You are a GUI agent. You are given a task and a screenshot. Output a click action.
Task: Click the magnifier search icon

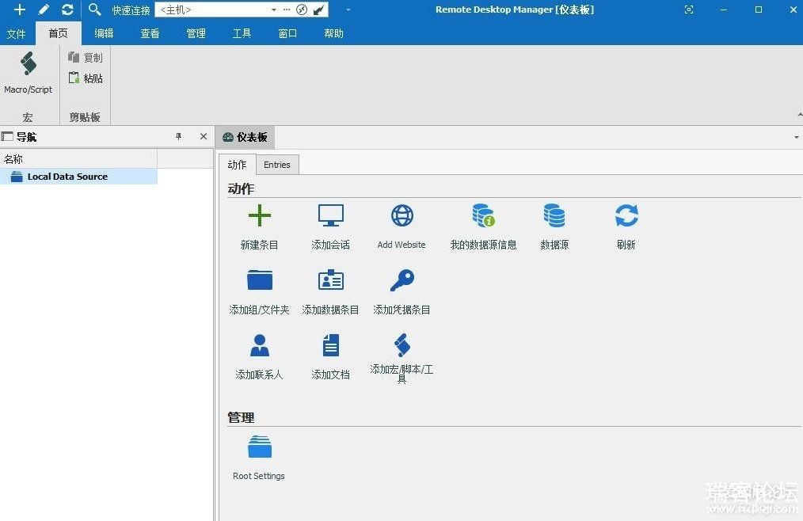pyautogui.click(x=94, y=10)
